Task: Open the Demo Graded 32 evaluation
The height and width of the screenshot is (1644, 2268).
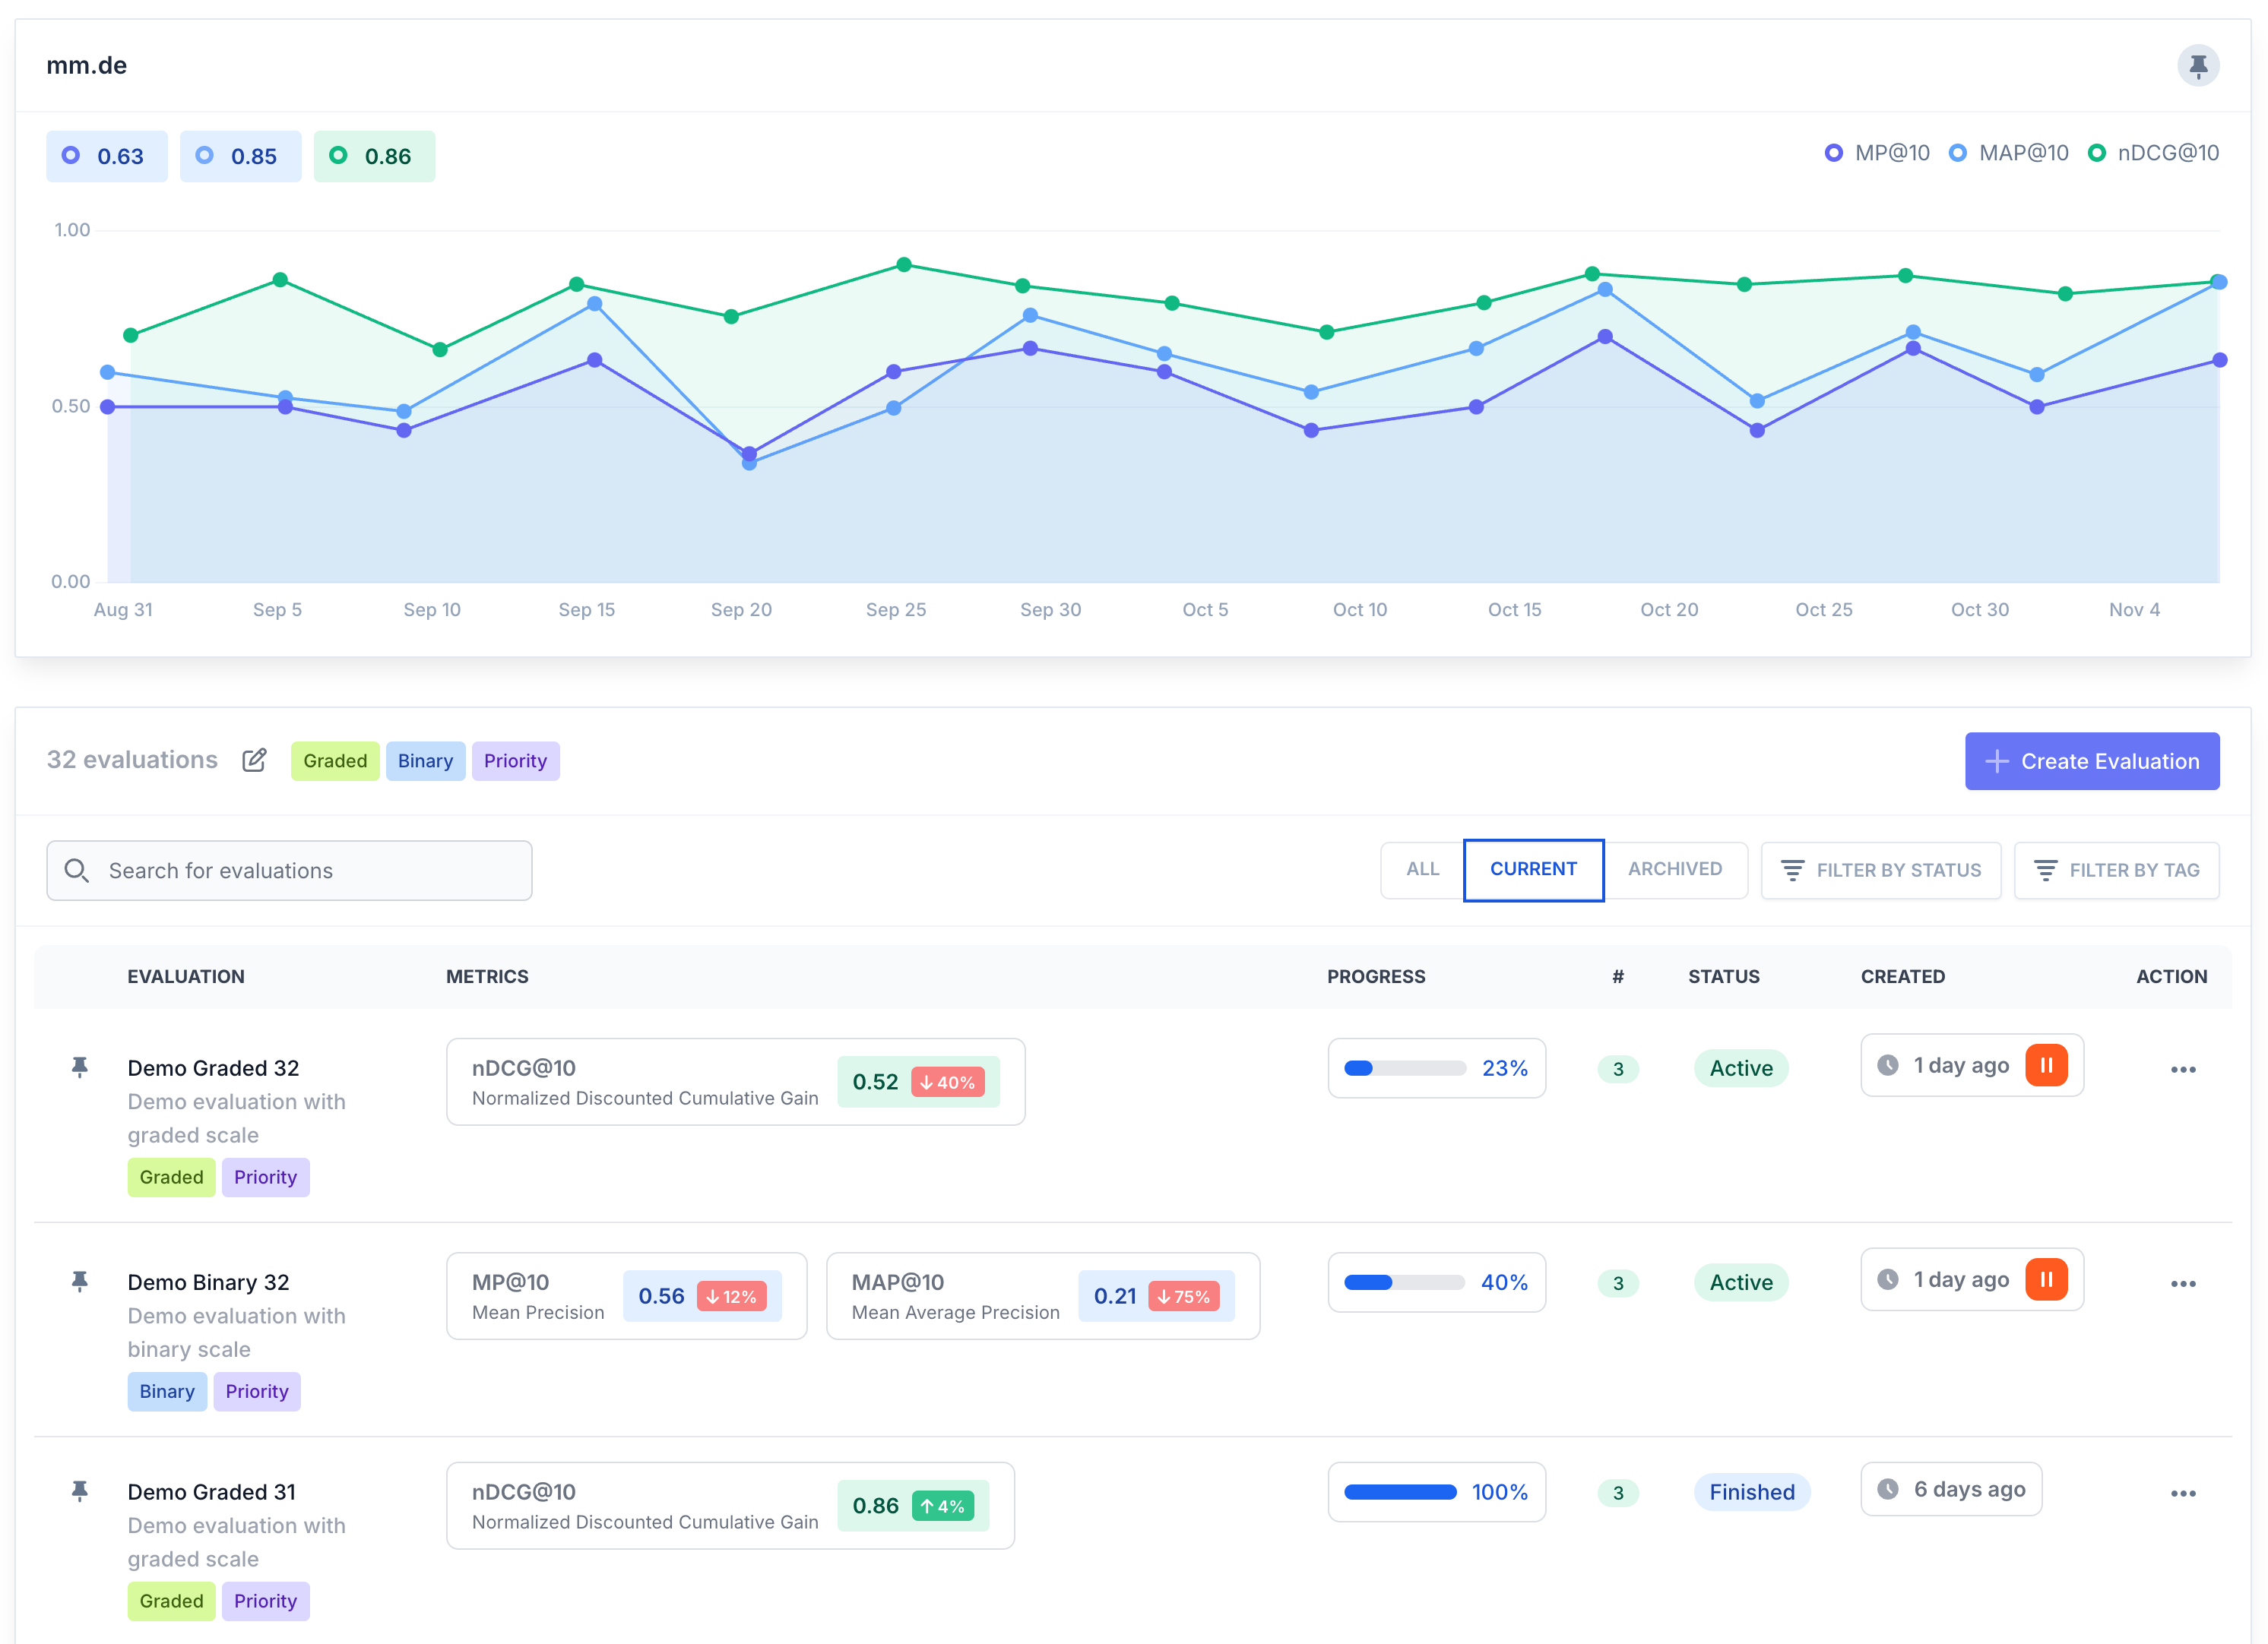Action: coord(213,1067)
